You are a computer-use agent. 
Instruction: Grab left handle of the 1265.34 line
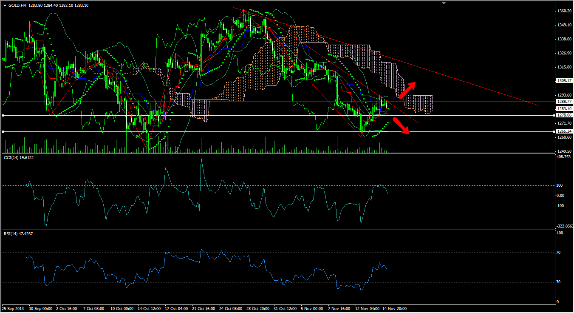[x=3, y=131]
